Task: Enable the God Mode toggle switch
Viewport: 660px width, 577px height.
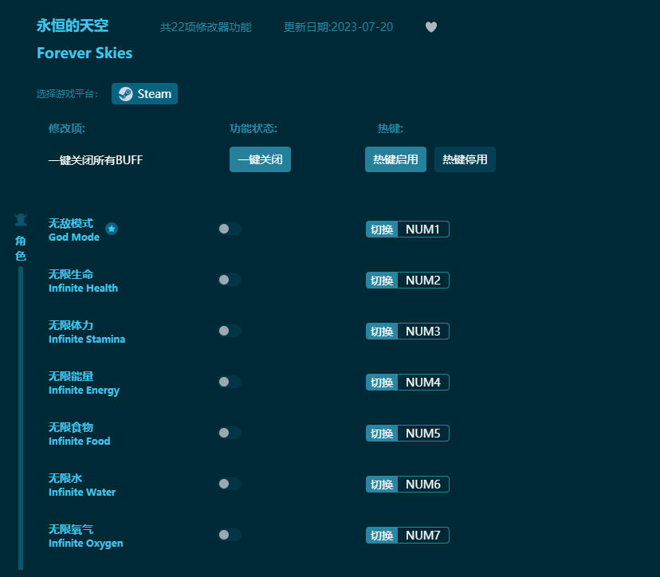Action: click(x=230, y=229)
